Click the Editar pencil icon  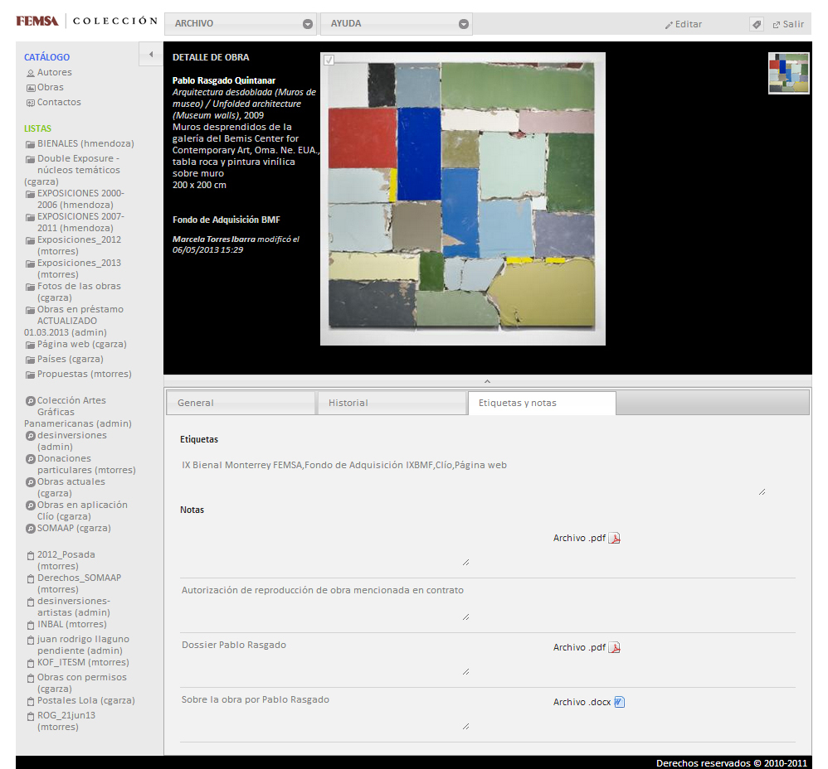(x=669, y=25)
